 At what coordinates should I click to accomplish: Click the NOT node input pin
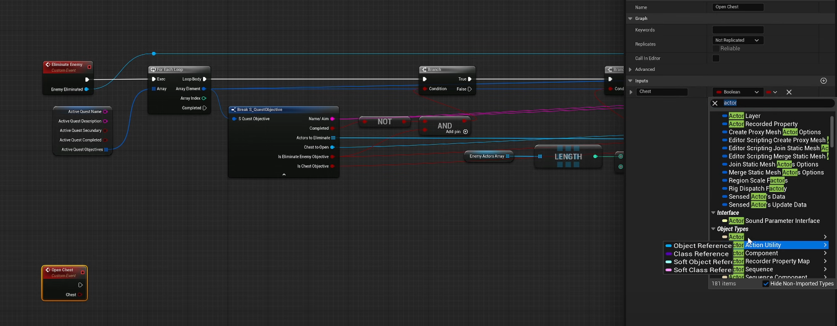[x=365, y=121]
